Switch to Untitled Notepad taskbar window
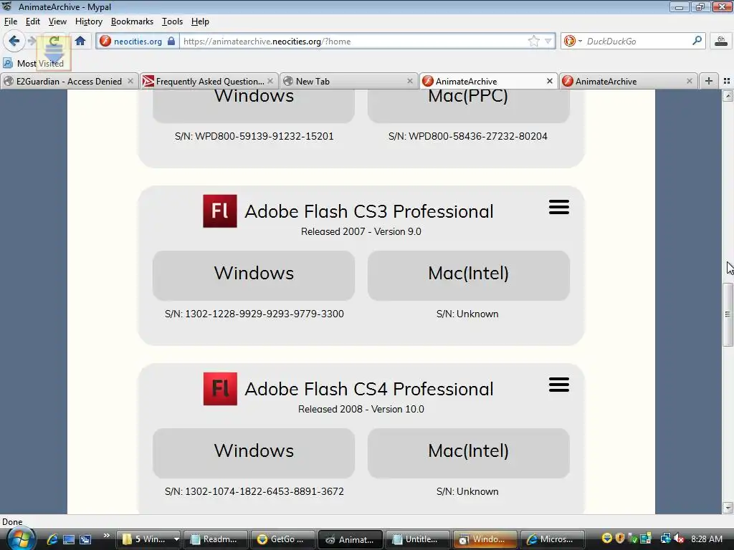 pyautogui.click(x=417, y=539)
